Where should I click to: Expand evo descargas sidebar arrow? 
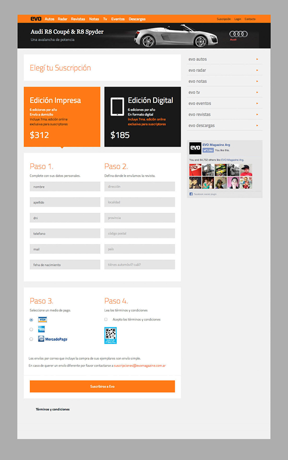pos(257,125)
